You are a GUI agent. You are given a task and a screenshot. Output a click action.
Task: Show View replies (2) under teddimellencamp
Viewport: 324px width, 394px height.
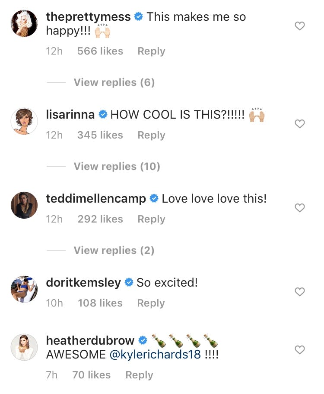tap(114, 250)
